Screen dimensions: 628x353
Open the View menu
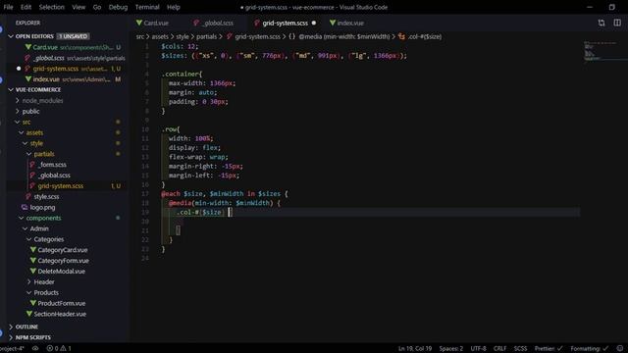(x=78, y=7)
